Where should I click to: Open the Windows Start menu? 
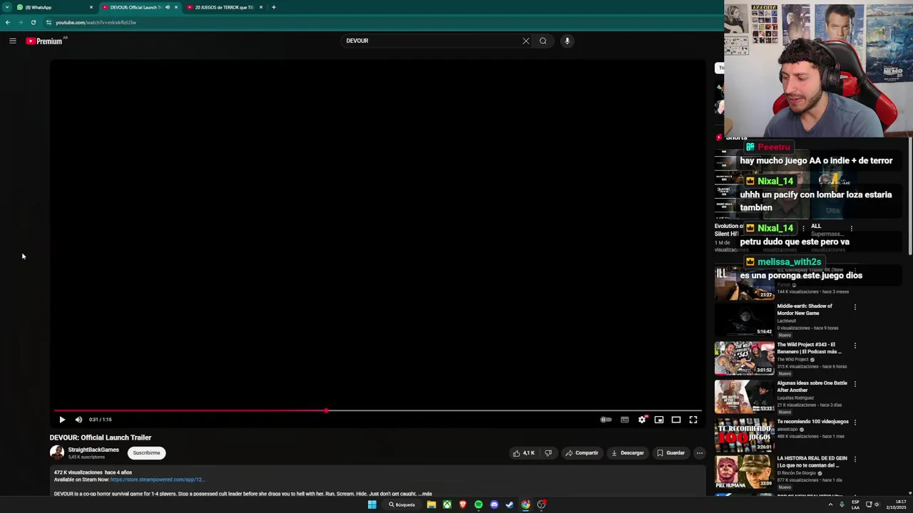coord(372,504)
